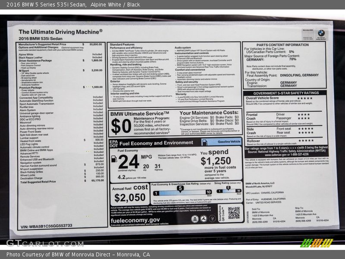Click the Photo Courtesy of BMW of Monrovia caption
Viewport: 345px width, 259px height.
[x=78, y=255]
